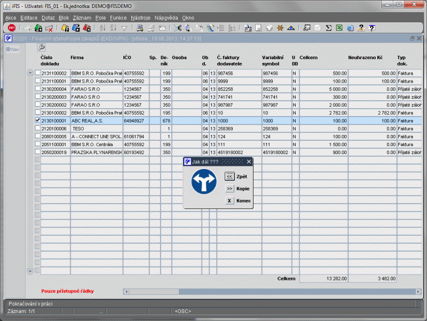The height and width of the screenshot is (321, 427).
Task: Tick checkbox for document 2131100002
Action: pos(37,73)
